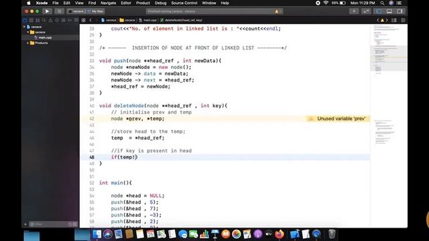Open Firefox from the Dock

(x=280, y=234)
